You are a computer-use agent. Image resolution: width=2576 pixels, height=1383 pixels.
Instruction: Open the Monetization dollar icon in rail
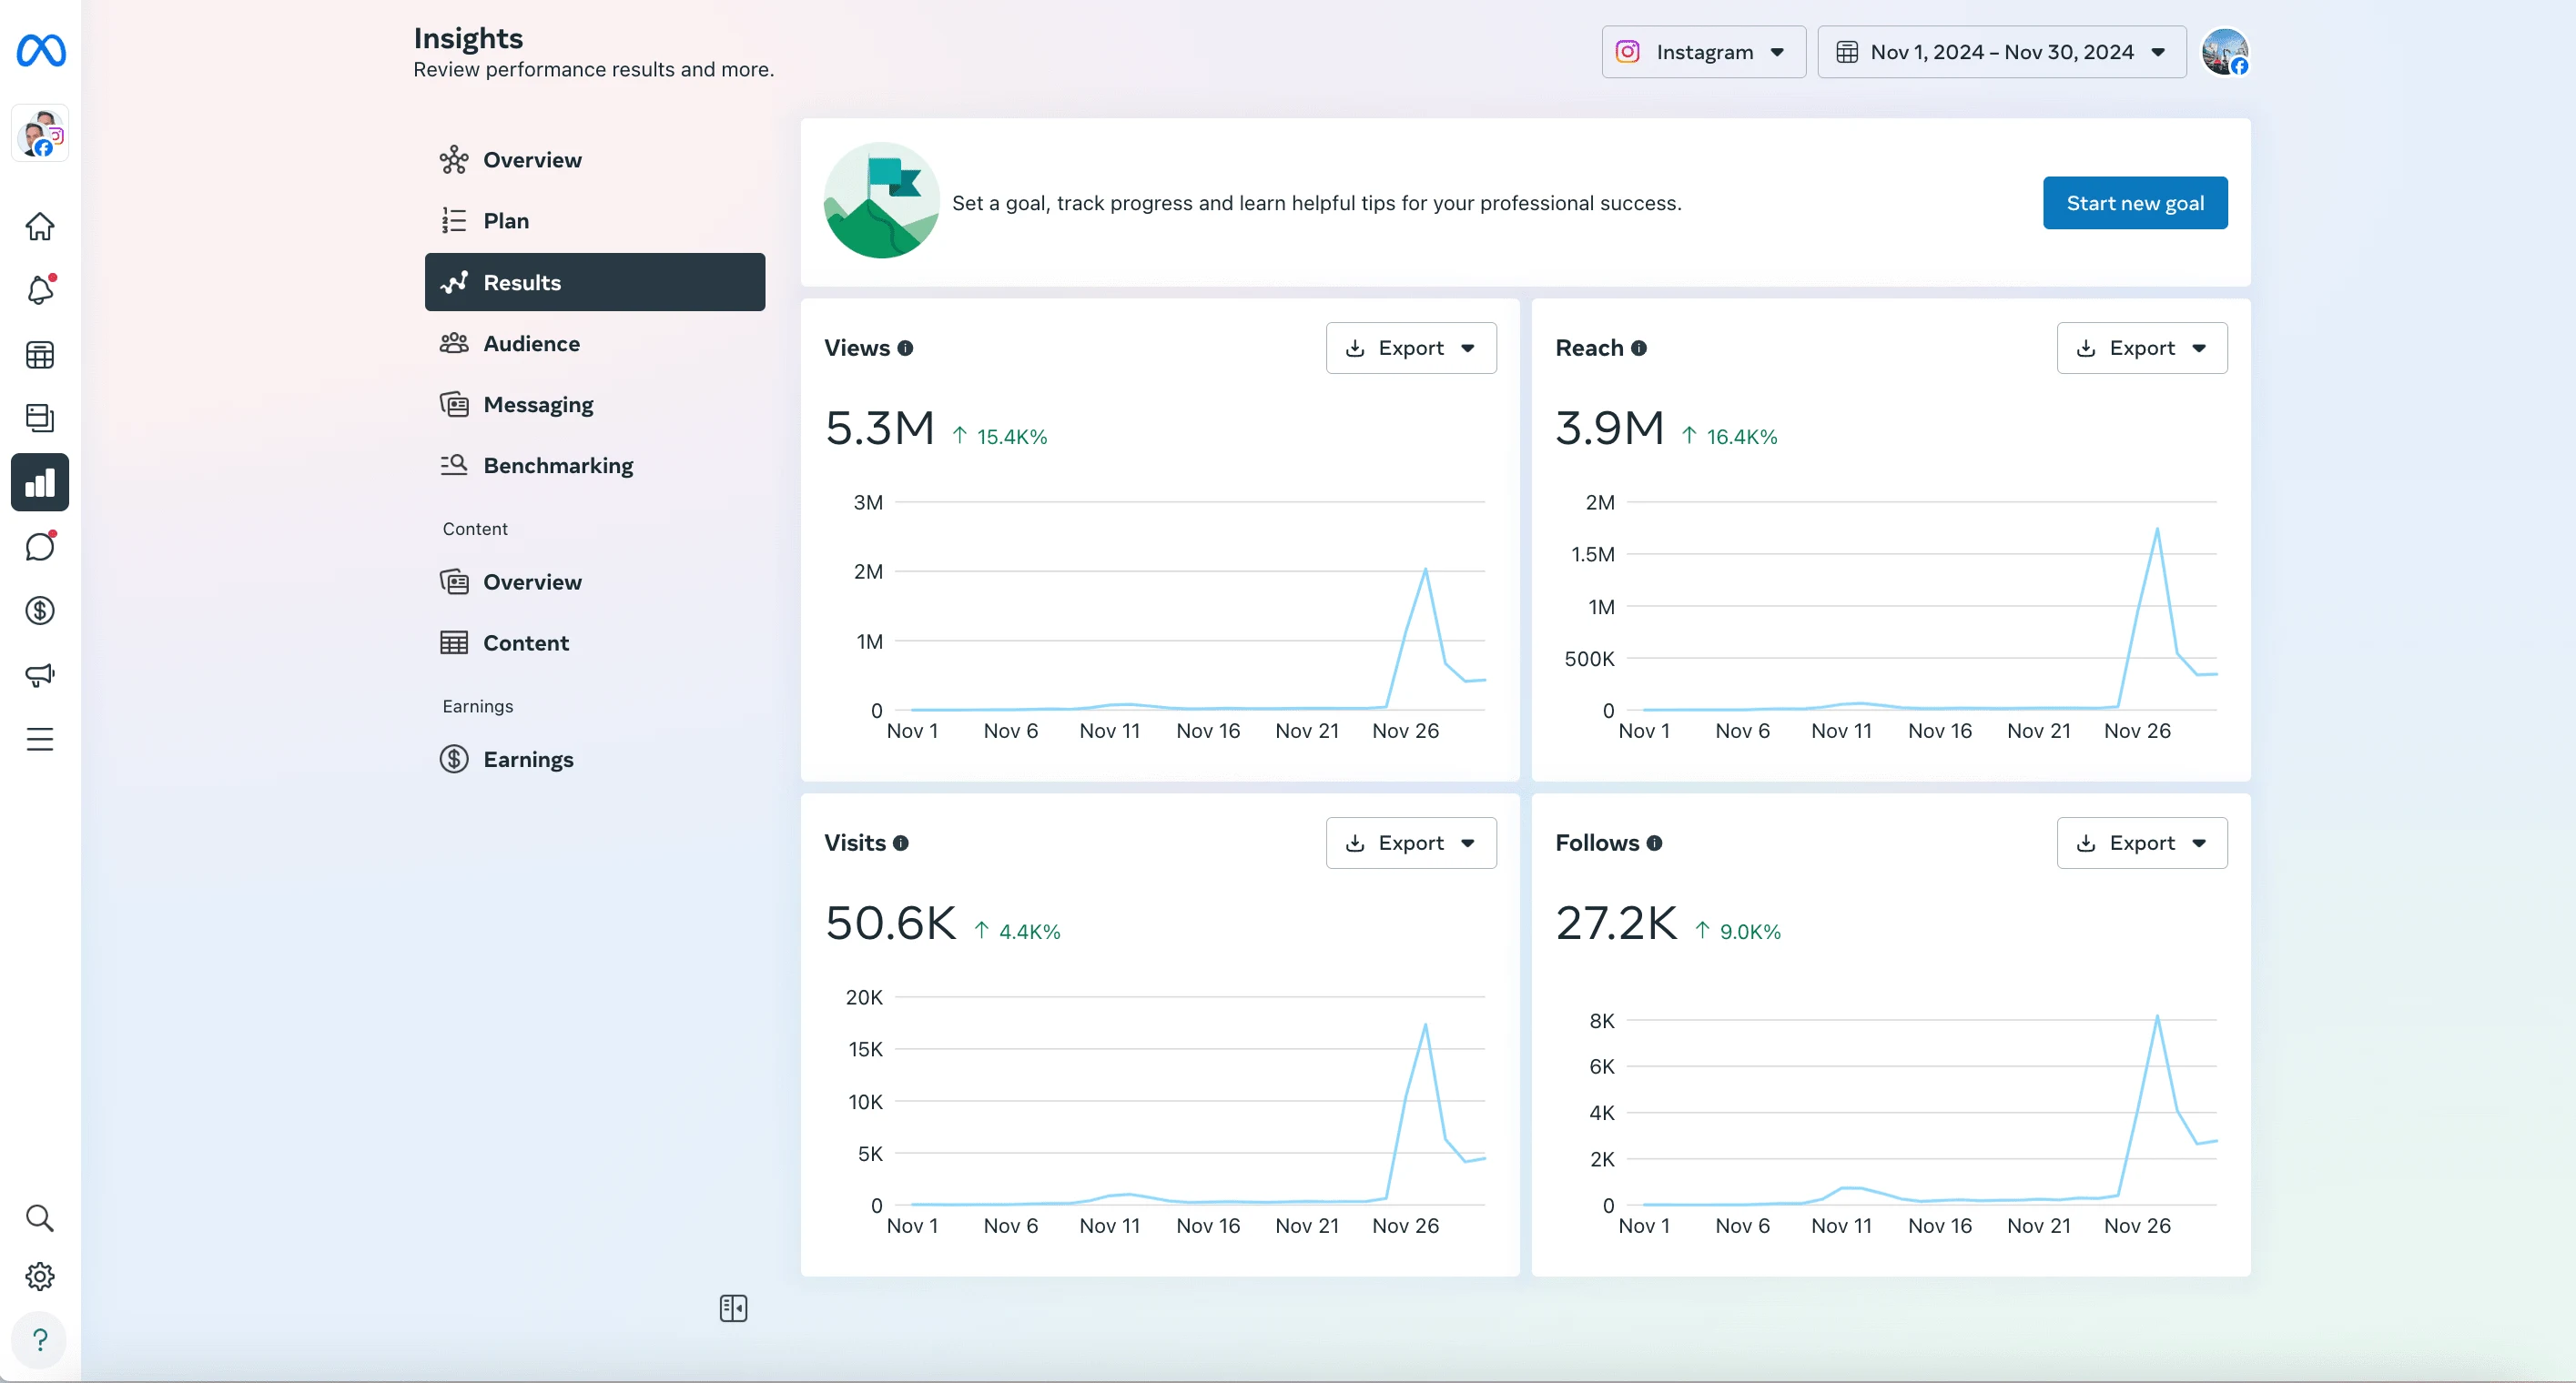(40, 611)
